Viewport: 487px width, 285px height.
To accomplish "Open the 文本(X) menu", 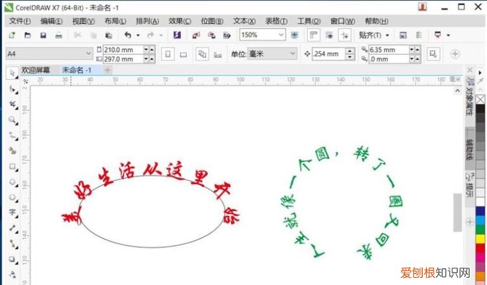I will pyautogui.click(x=244, y=21).
